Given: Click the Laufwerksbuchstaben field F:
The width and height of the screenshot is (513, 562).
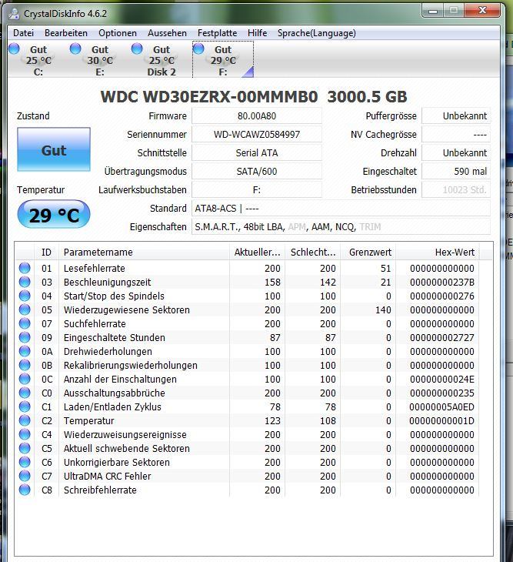Looking at the screenshot, I should click(257, 190).
